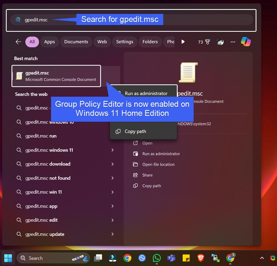Click Open file location in preview pane
The image size is (277, 266).
click(x=154, y=165)
